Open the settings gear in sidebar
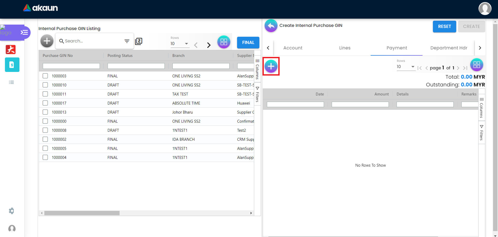Image resolution: width=498 pixels, height=237 pixels. 11,211
